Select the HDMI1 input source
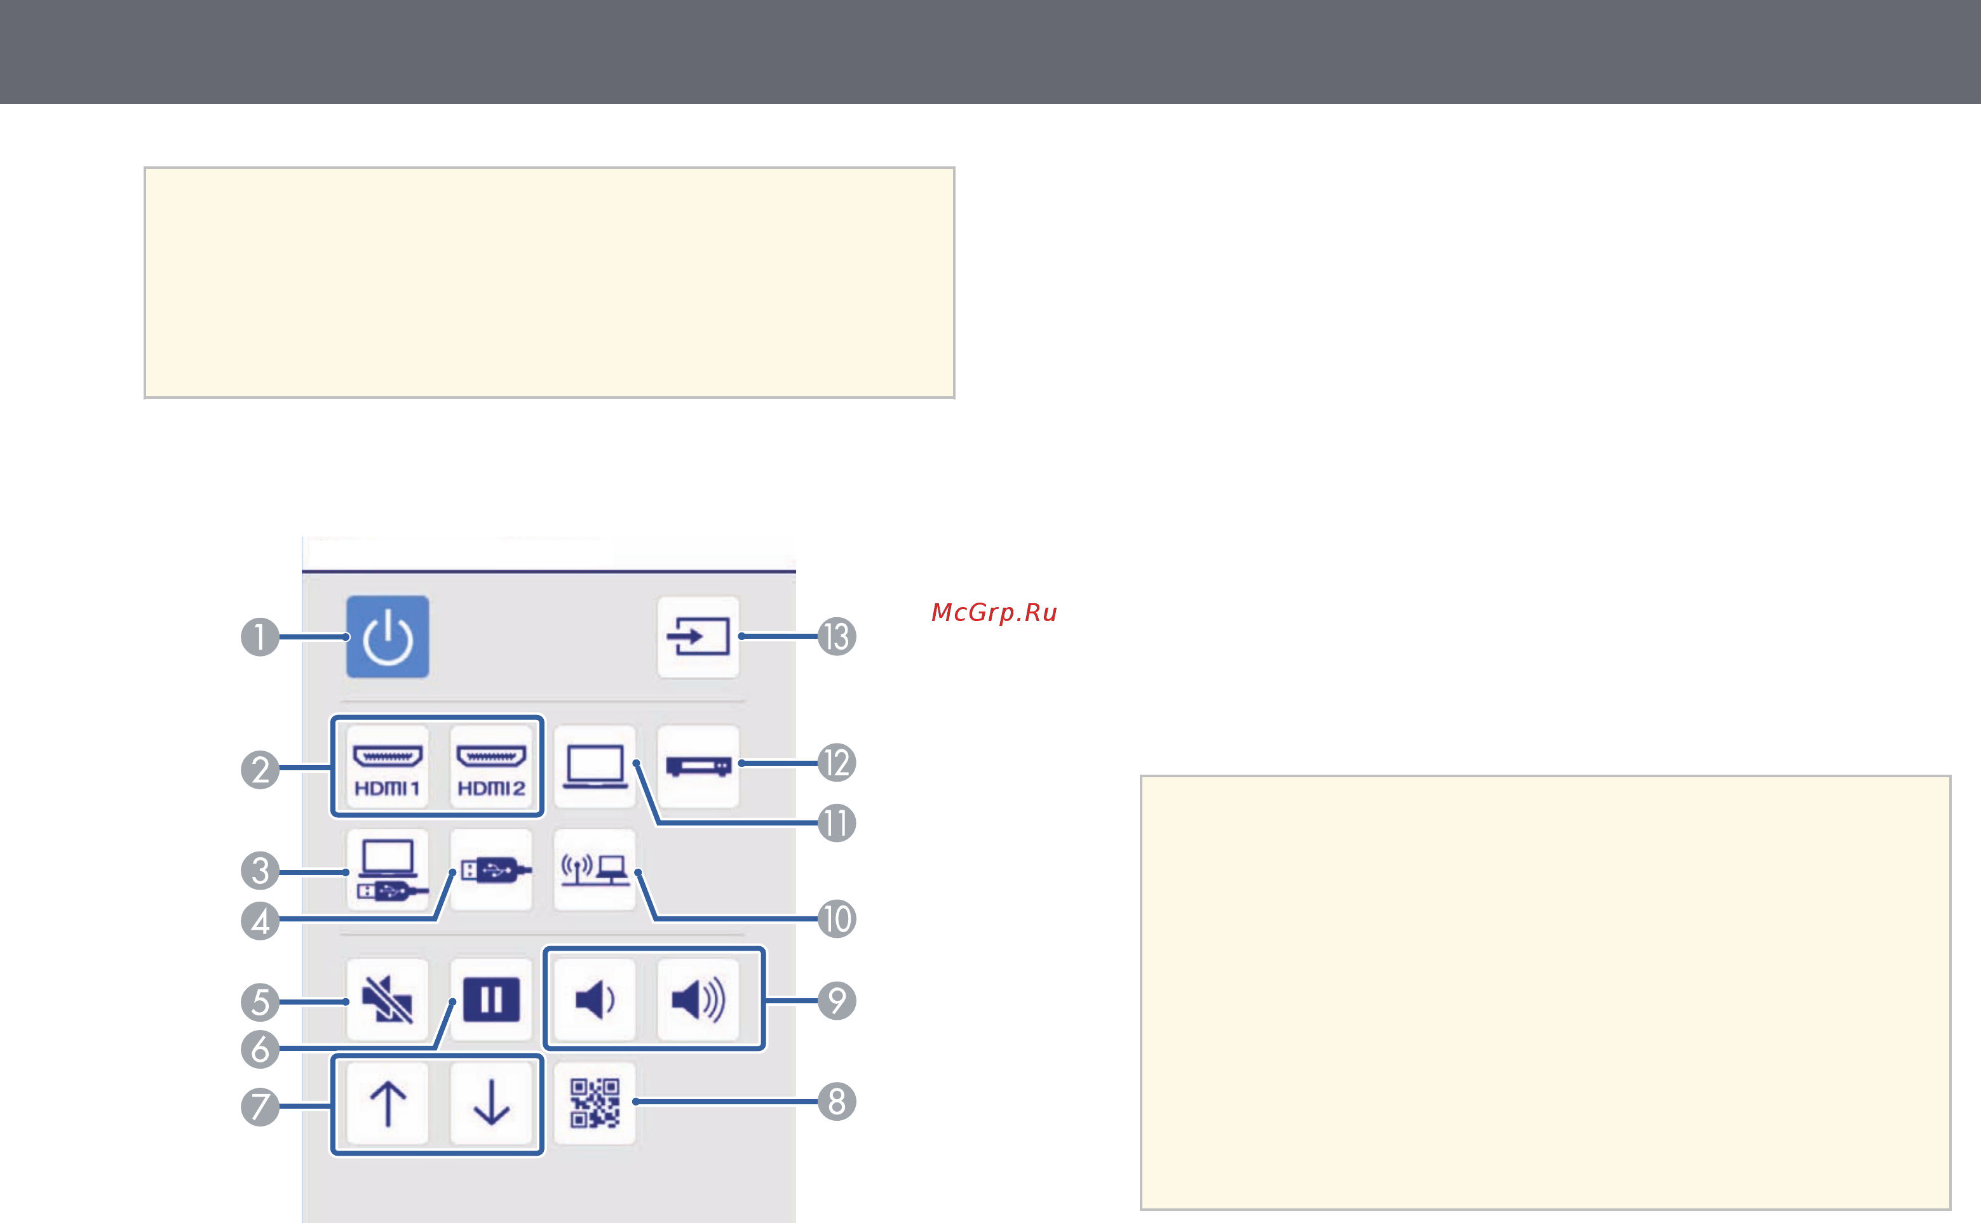1981x1223 pixels. (388, 766)
